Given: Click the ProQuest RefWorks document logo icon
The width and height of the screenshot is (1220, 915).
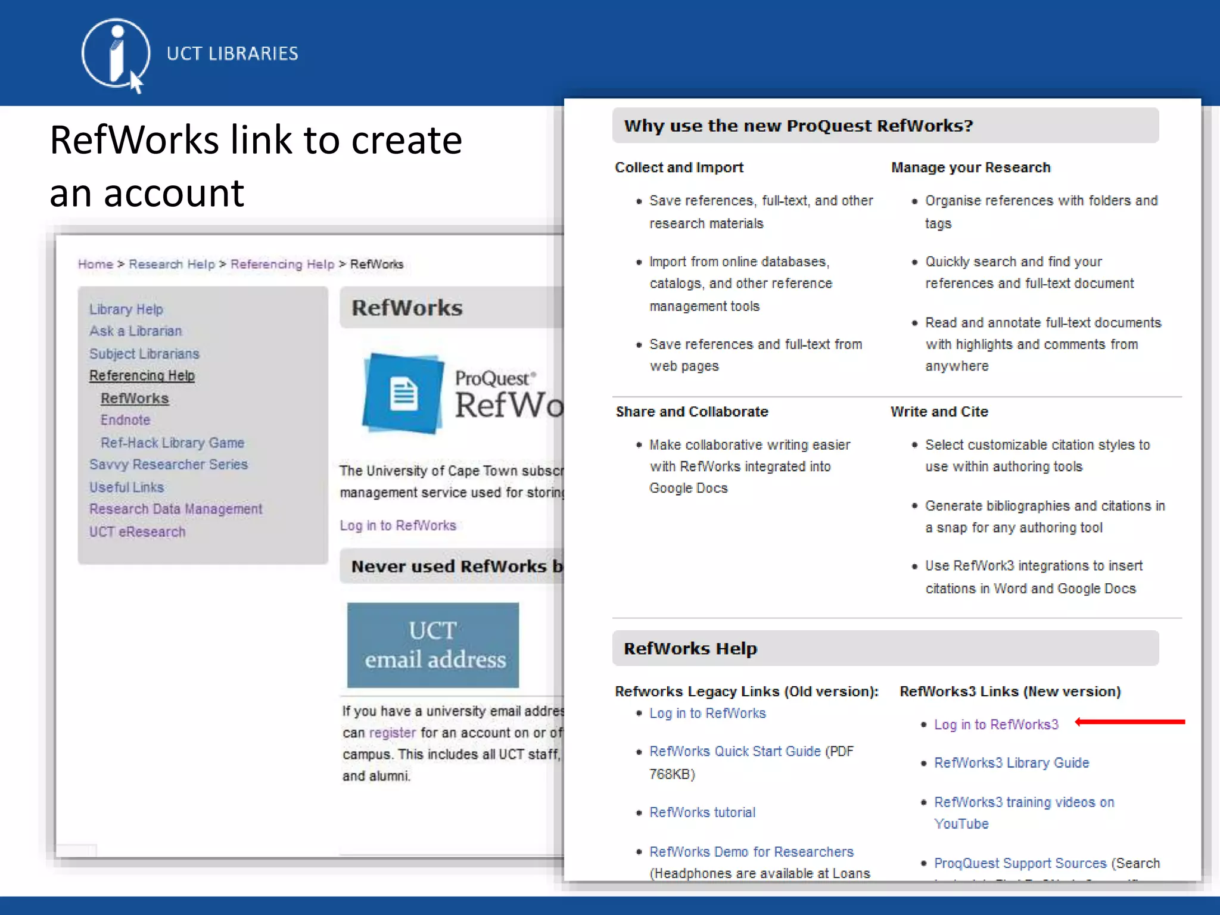Looking at the screenshot, I should coord(403,393).
